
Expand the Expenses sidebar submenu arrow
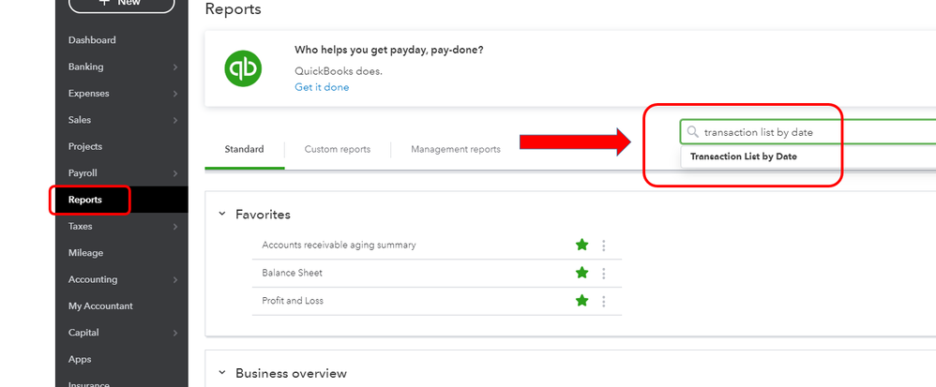(174, 94)
